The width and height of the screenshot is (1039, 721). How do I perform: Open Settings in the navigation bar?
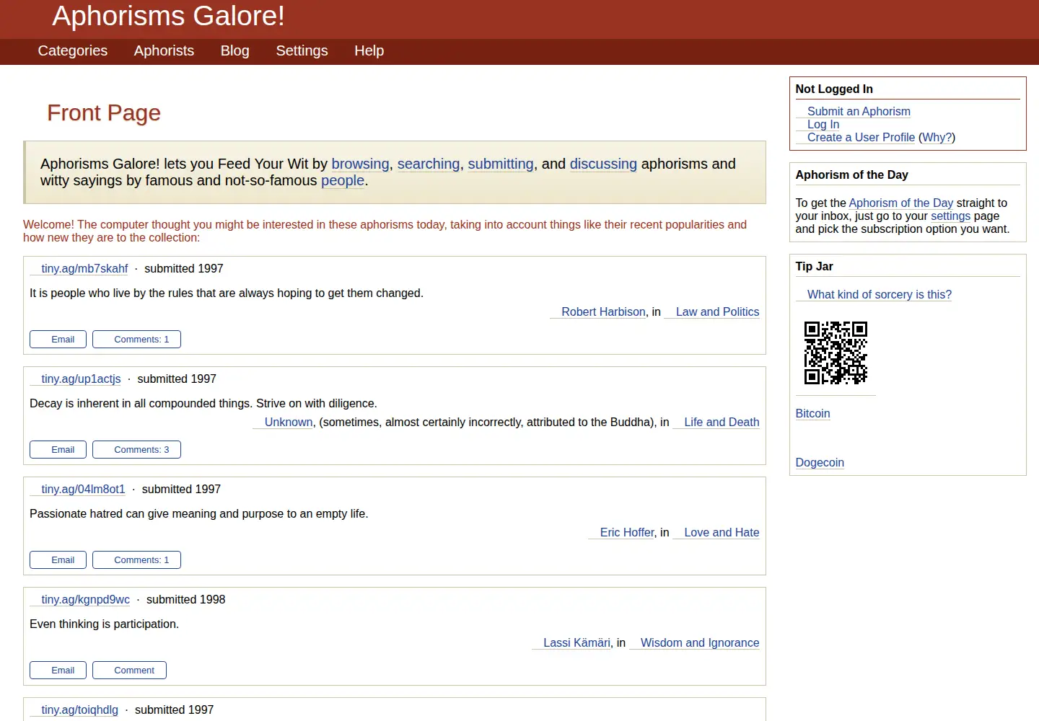[x=302, y=50]
